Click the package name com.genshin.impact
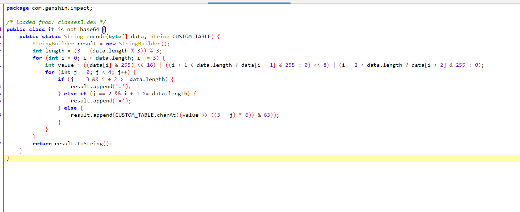Screen dimensions: 520x212 click(x=61, y=8)
